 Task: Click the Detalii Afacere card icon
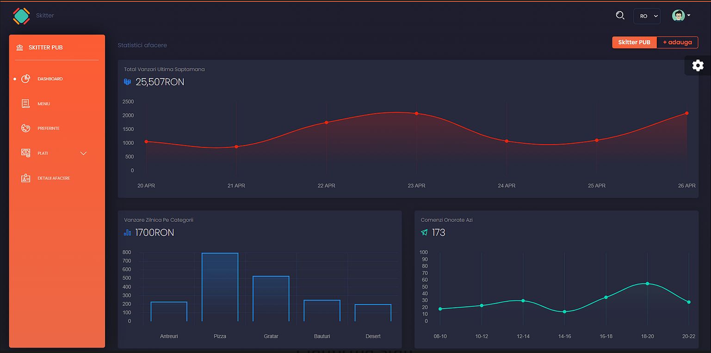[26, 178]
